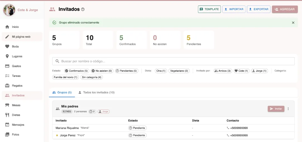Open the Mesas table icon in sidebar
Image resolution: width=302 pixels, height=142 pixels.
(7, 105)
